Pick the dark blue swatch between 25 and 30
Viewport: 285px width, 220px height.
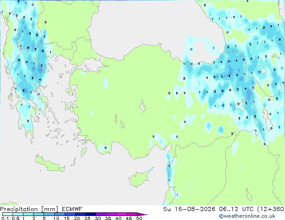click(x=90, y=214)
